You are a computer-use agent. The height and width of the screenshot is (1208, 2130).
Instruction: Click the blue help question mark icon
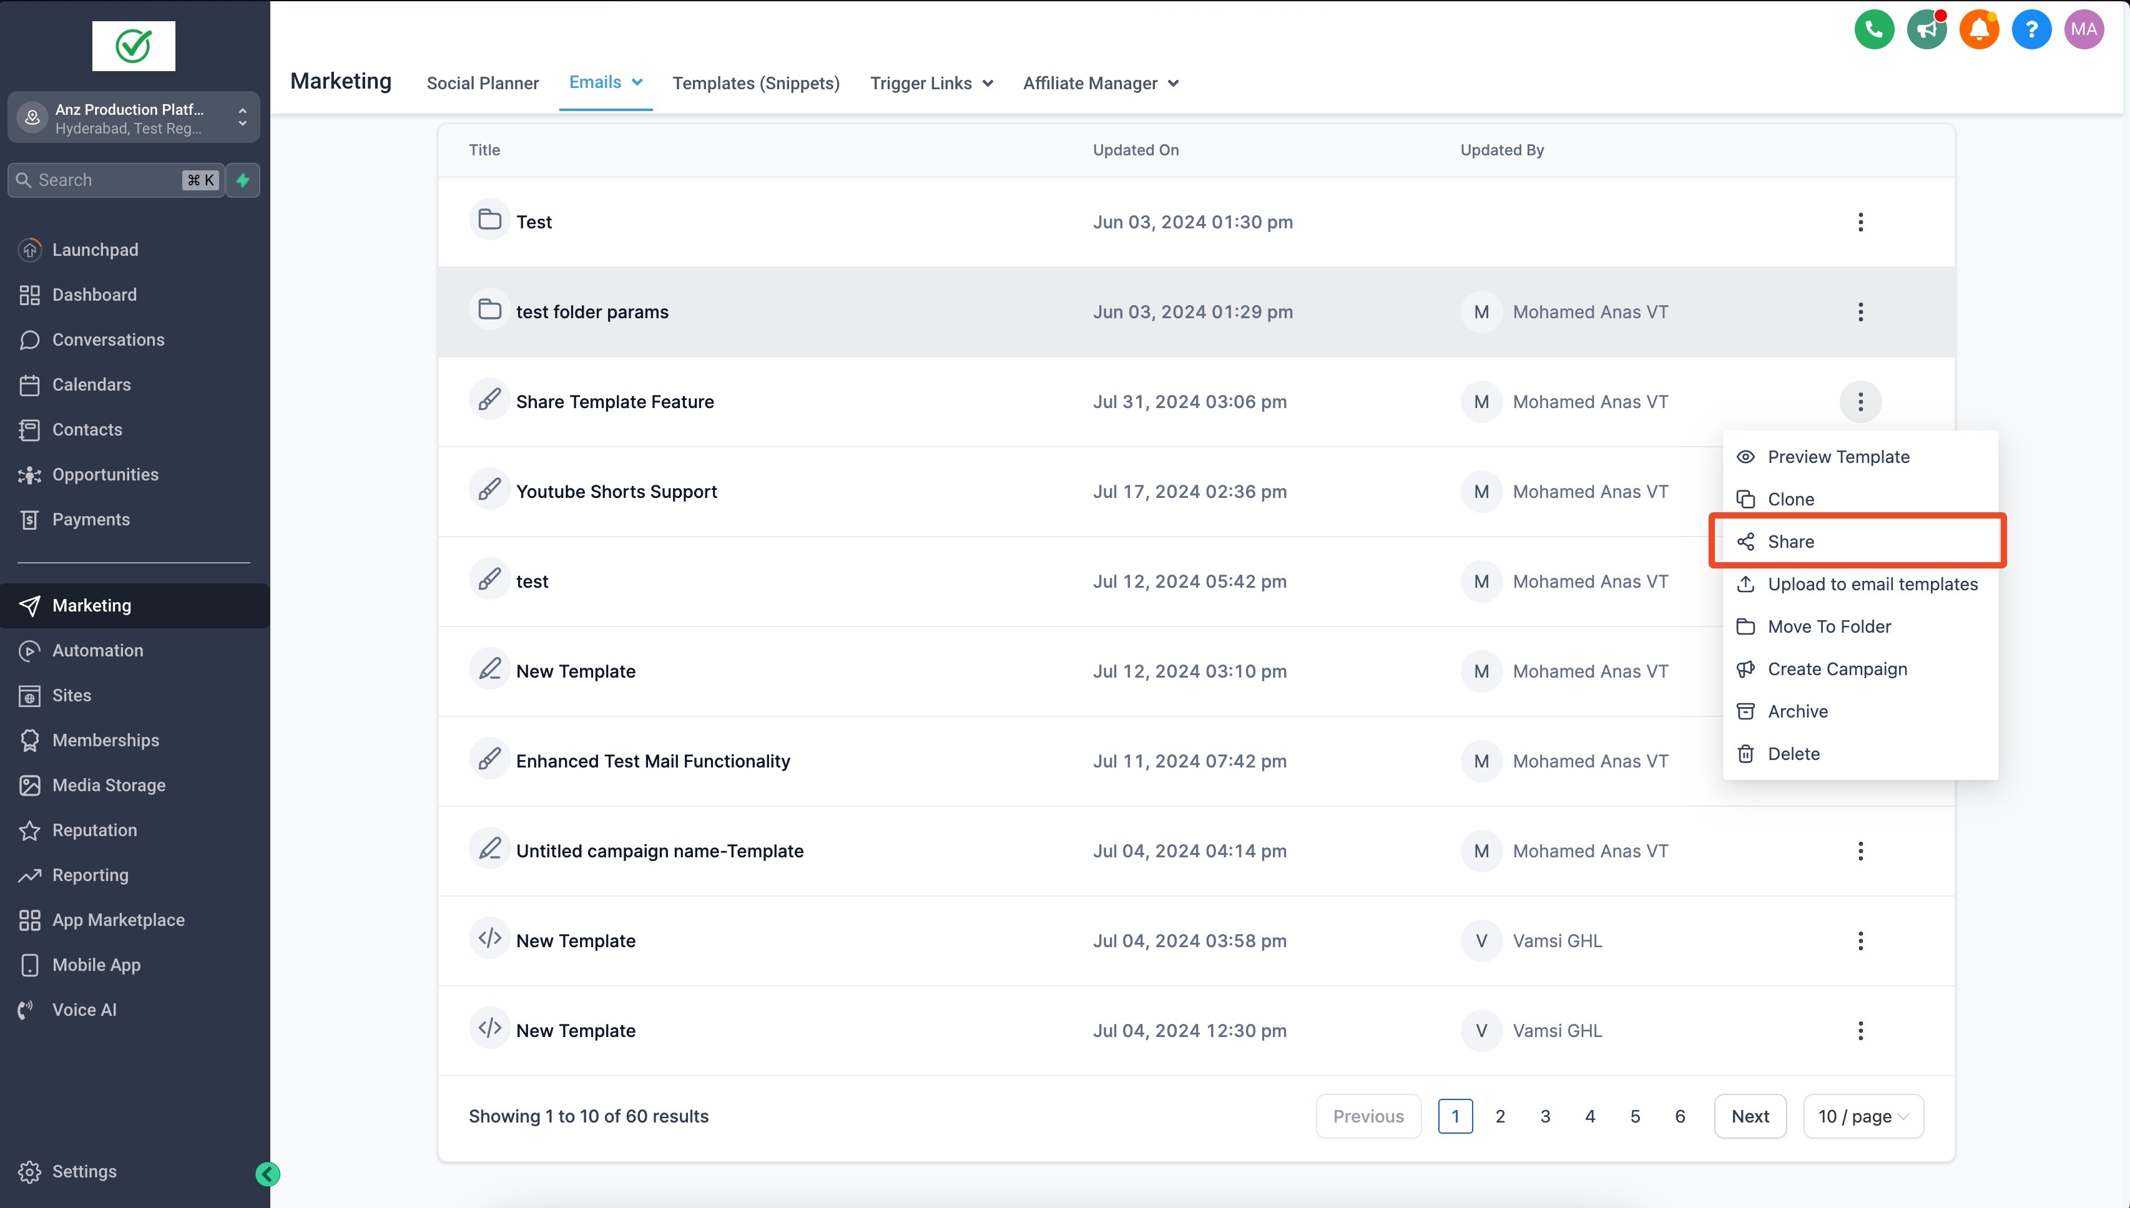[x=2031, y=30]
